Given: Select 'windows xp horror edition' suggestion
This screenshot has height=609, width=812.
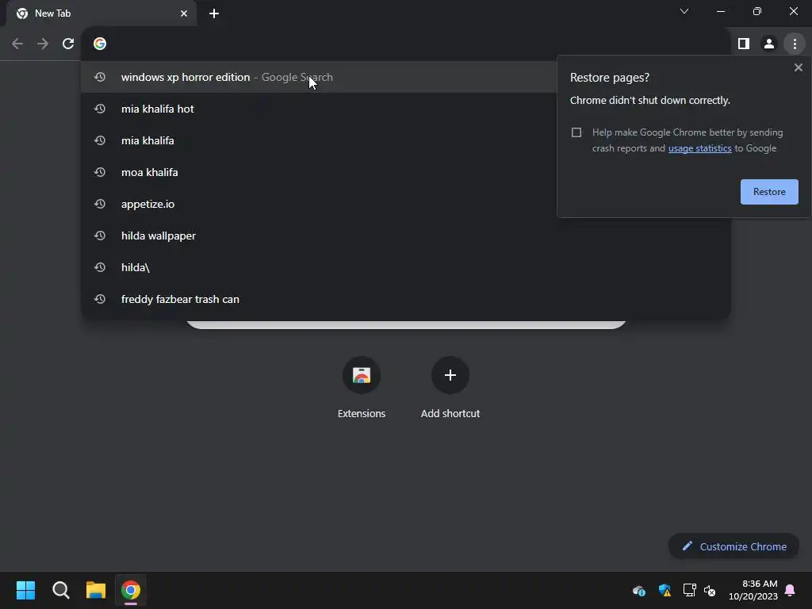Looking at the screenshot, I should coord(319,77).
